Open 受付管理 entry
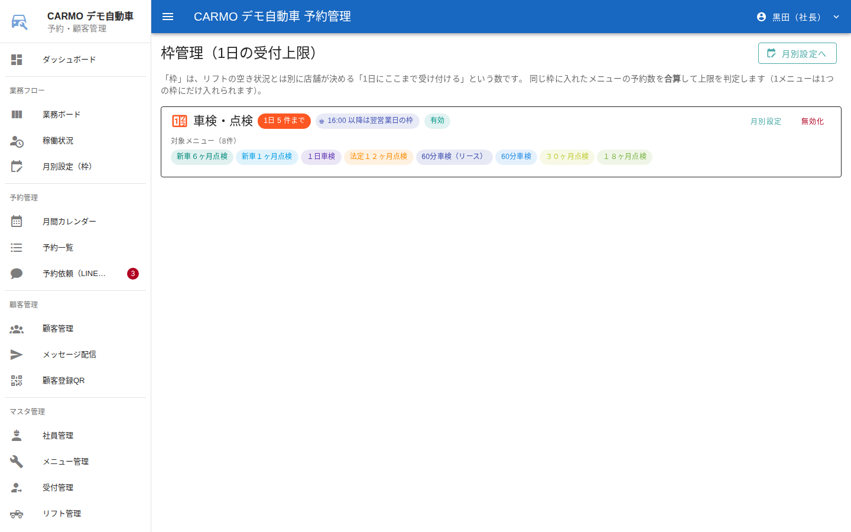The height and width of the screenshot is (532, 851). point(75,488)
